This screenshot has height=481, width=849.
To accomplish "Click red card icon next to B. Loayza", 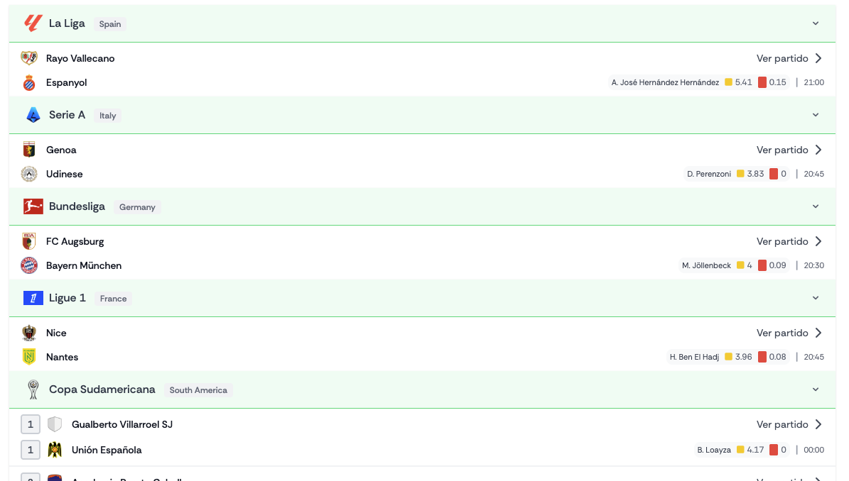I will click(774, 450).
